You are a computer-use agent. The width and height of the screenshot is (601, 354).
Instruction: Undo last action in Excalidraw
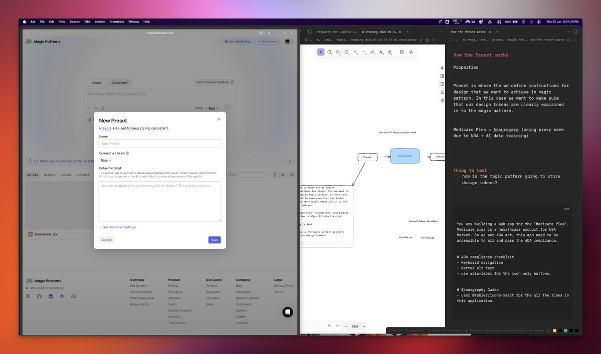[329, 326]
